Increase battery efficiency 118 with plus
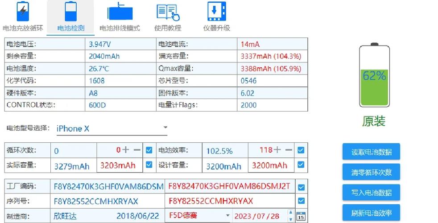 coord(277,150)
